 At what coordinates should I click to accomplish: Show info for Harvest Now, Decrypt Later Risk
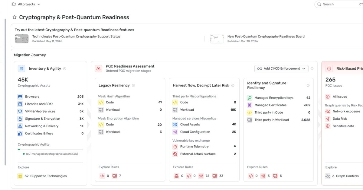point(233,85)
